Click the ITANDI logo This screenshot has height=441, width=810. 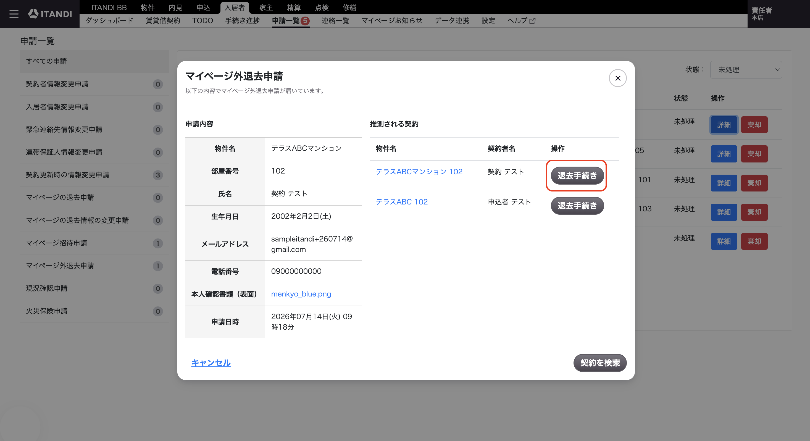tap(50, 14)
